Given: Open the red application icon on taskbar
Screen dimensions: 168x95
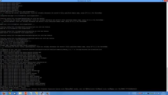Looking at the screenshot, I should pos(26,93).
